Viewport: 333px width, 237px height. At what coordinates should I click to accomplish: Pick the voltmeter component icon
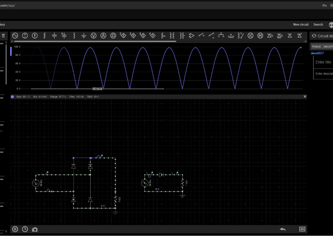(x=93, y=36)
